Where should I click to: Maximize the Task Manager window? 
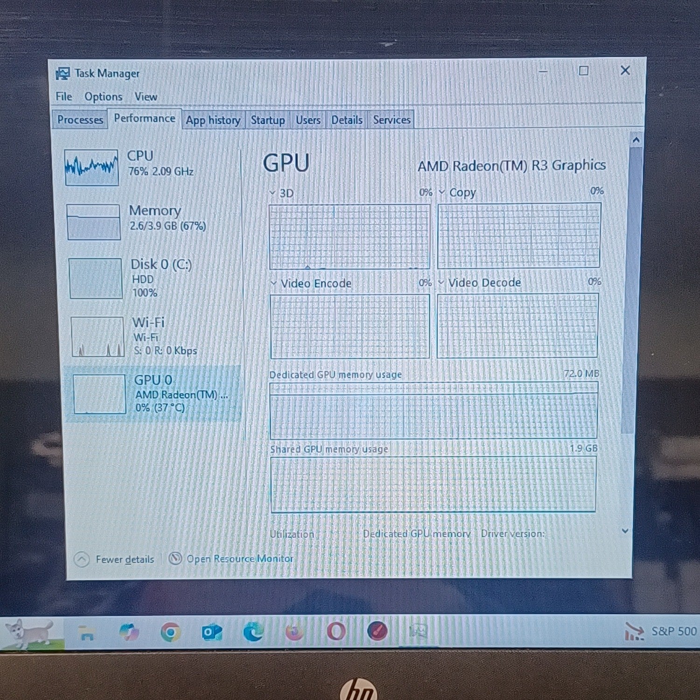click(583, 71)
